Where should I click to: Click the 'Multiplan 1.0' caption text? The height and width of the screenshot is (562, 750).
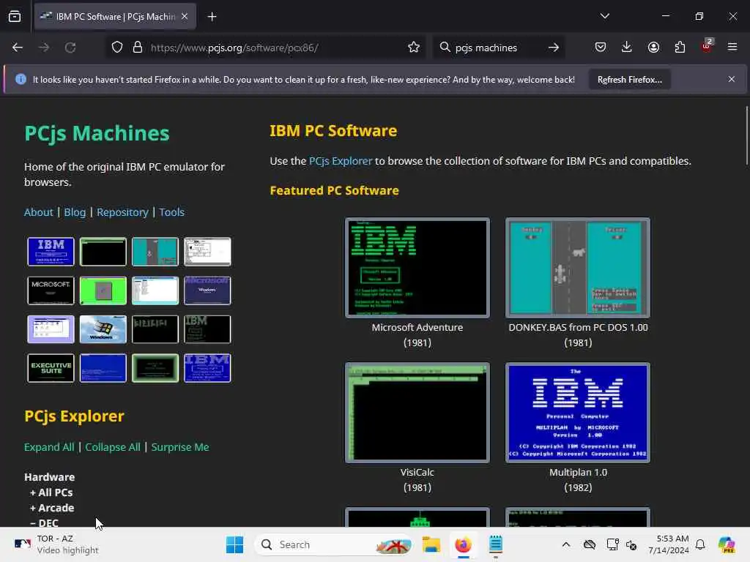[x=578, y=472]
